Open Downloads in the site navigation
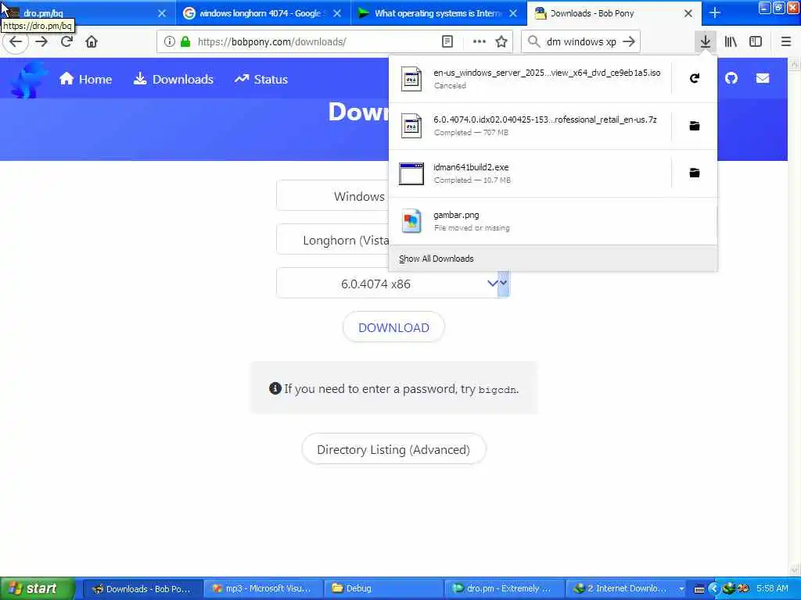 [x=173, y=79]
